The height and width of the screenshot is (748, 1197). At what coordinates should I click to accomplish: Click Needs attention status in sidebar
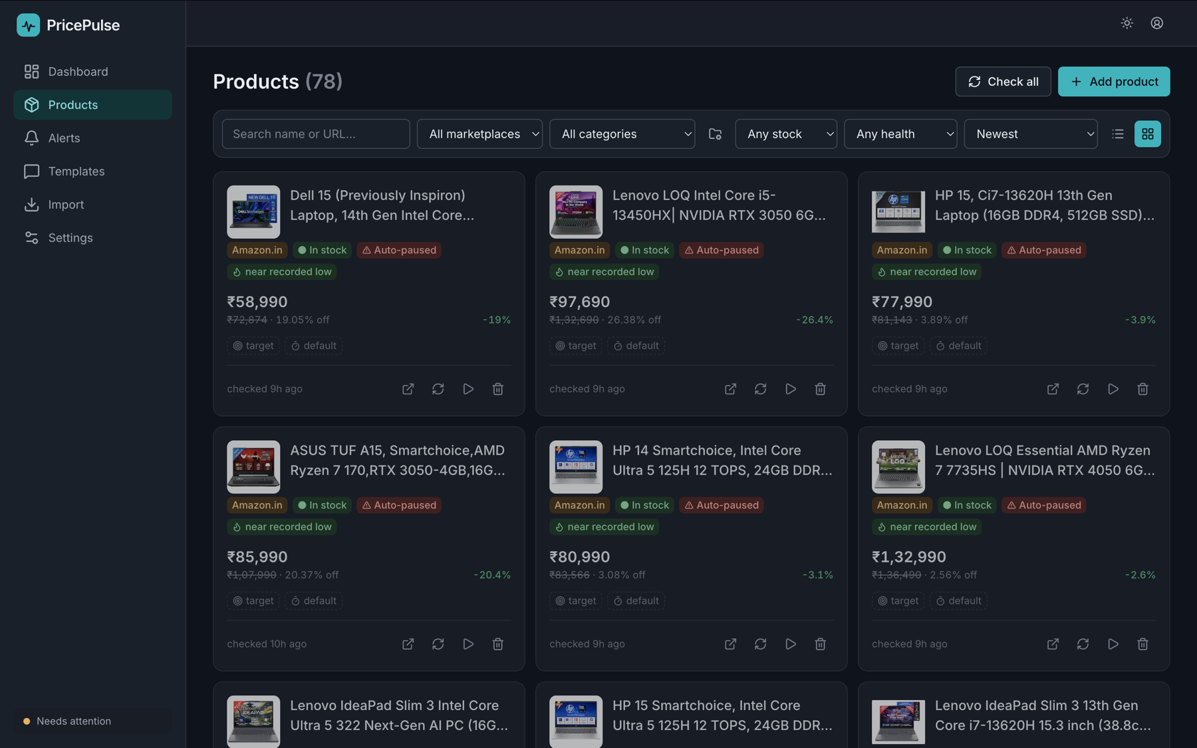(x=92, y=721)
